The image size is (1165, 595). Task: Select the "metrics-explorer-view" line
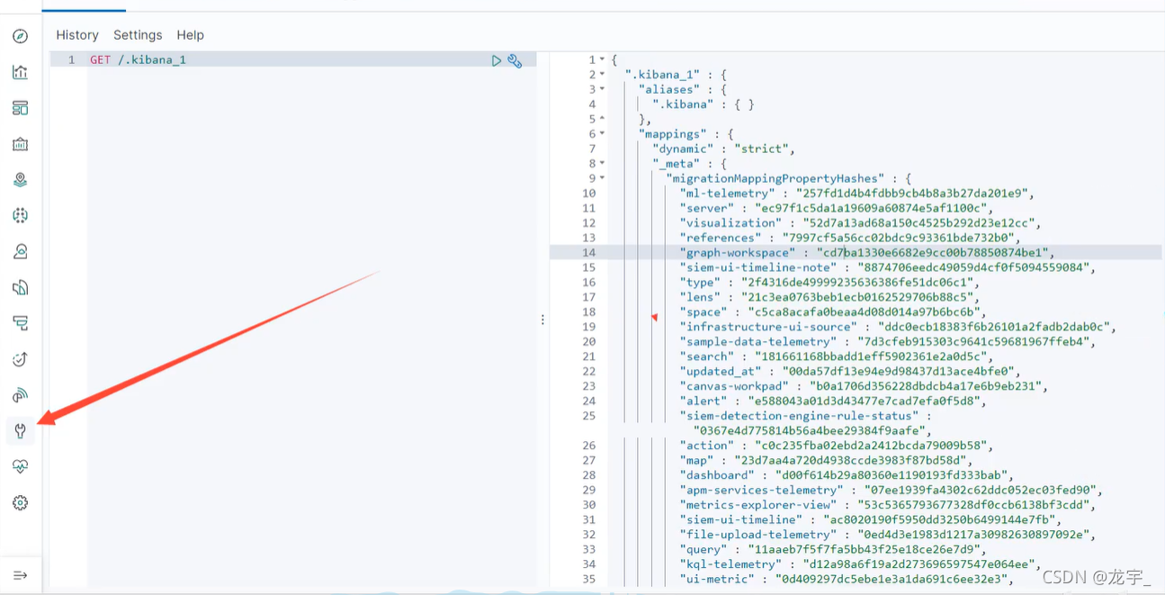(888, 505)
